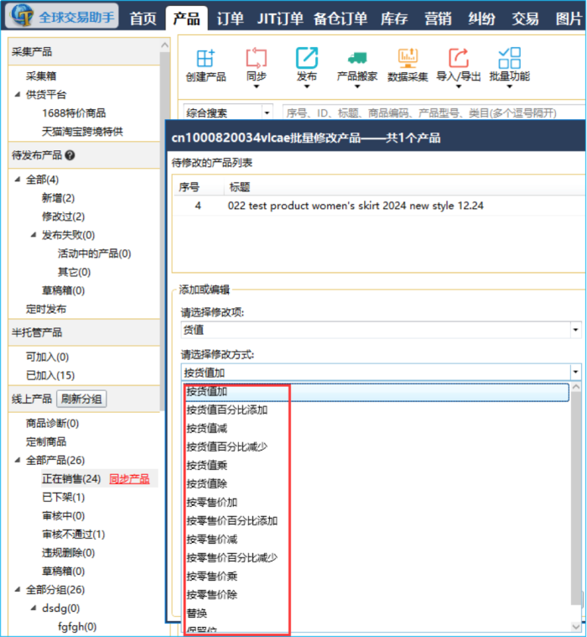
Task: Open the 备仓订单 tab
Action: click(340, 18)
